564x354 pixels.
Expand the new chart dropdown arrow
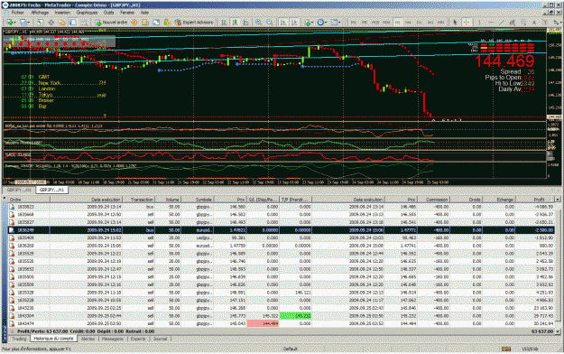[15, 23]
